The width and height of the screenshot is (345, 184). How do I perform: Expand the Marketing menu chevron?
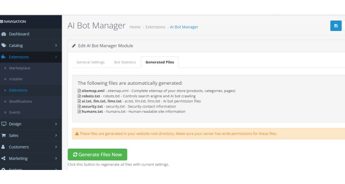coord(56,158)
